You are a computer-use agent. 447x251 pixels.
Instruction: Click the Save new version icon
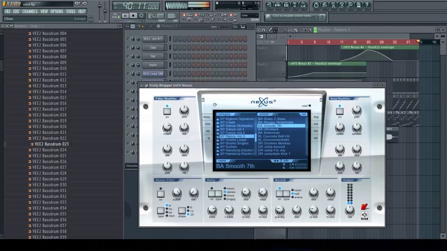click(325, 5)
